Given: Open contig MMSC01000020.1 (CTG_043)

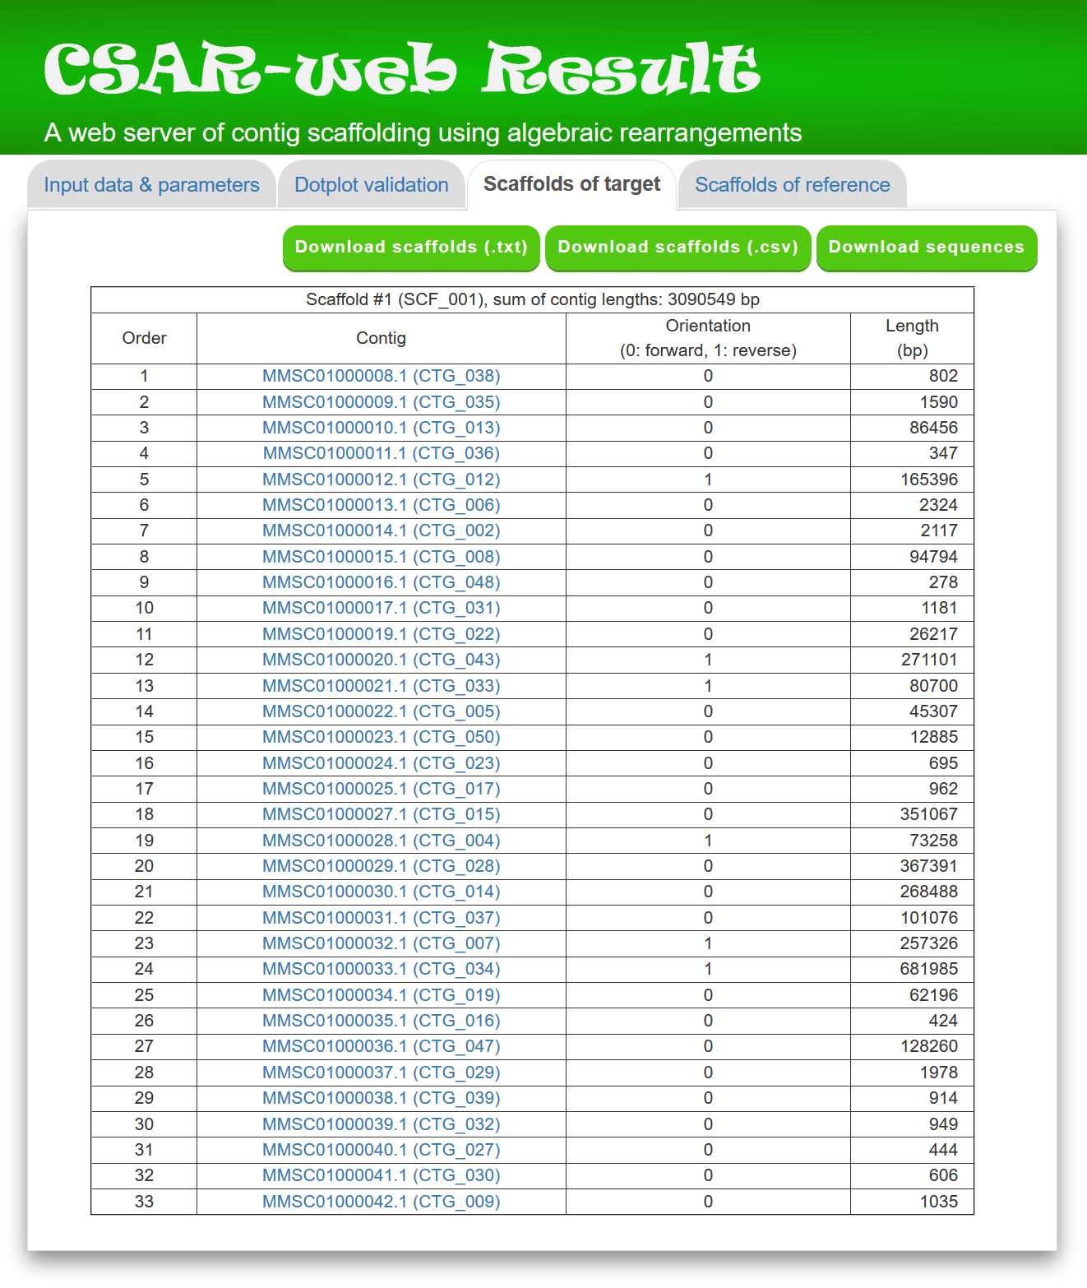Looking at the screenshot, I should tap(381, 660).
